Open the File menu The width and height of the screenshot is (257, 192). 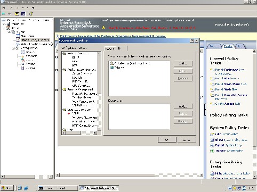[x=4, y=7]
